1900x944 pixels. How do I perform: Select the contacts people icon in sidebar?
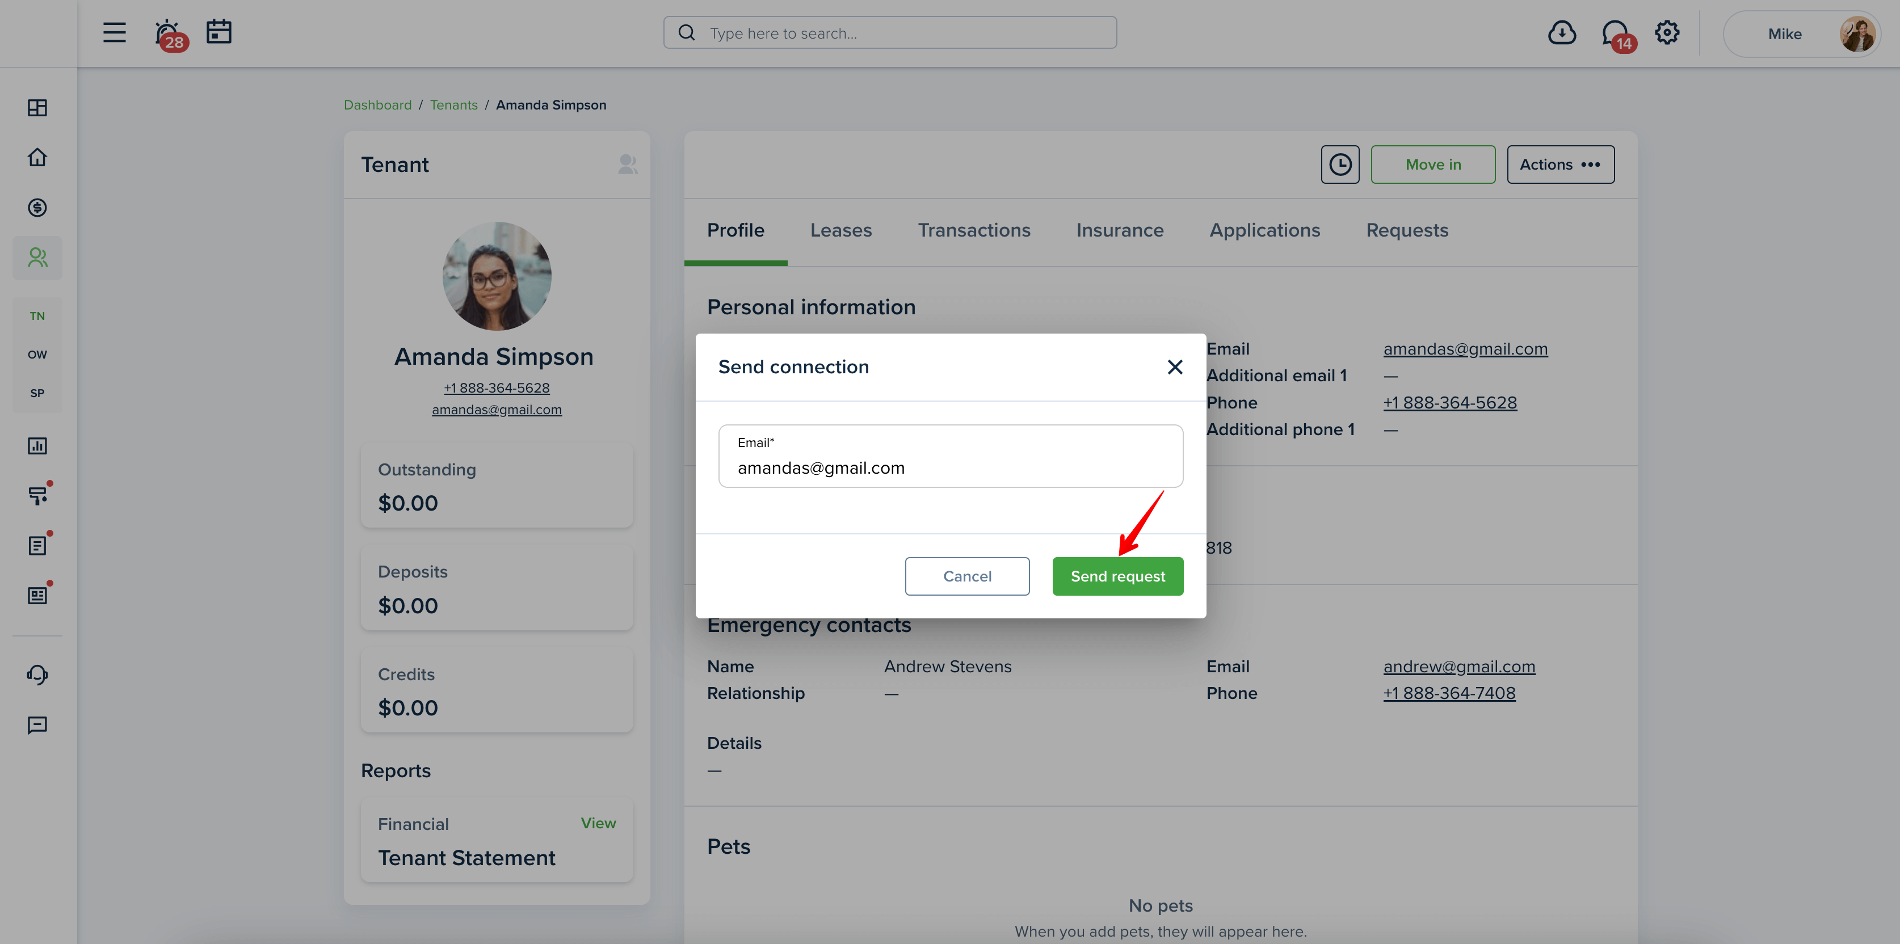[37, 258]
